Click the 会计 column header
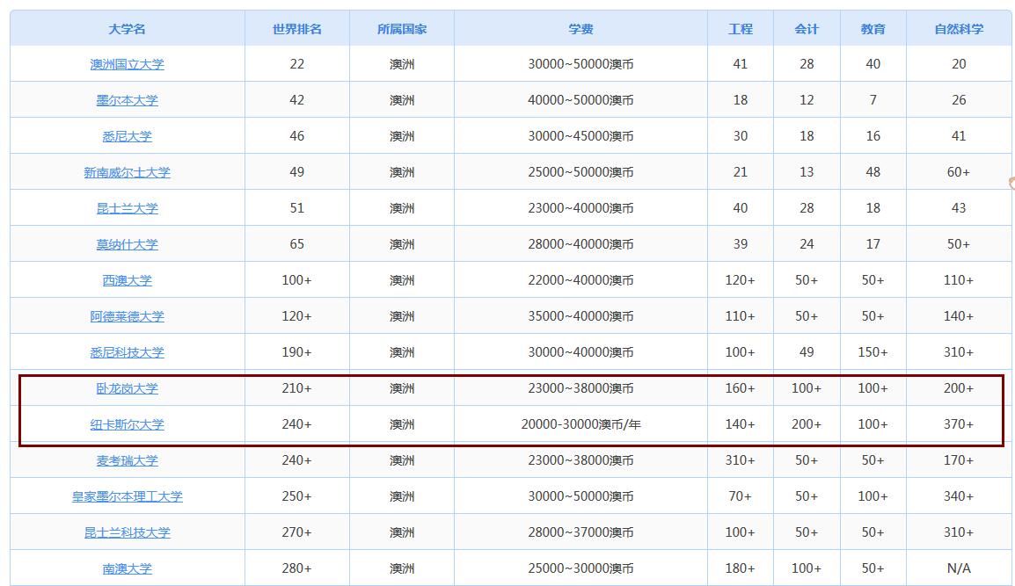This screenshot has width=1015, height=586. (x=807, y=29)
